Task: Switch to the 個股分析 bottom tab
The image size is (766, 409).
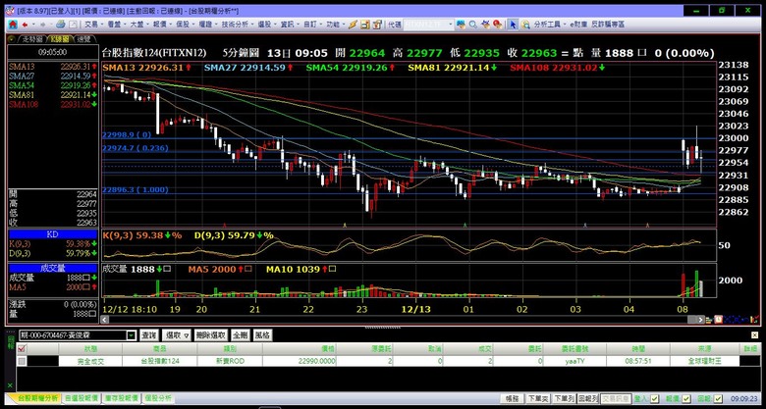Action: [x=159, y=399]
